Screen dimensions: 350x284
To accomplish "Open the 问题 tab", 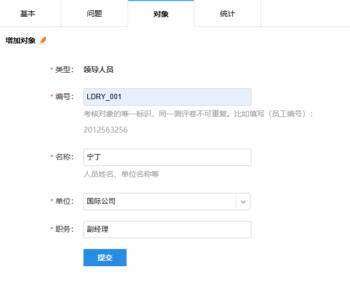I will pyautogui.click(x=94, y=13).
